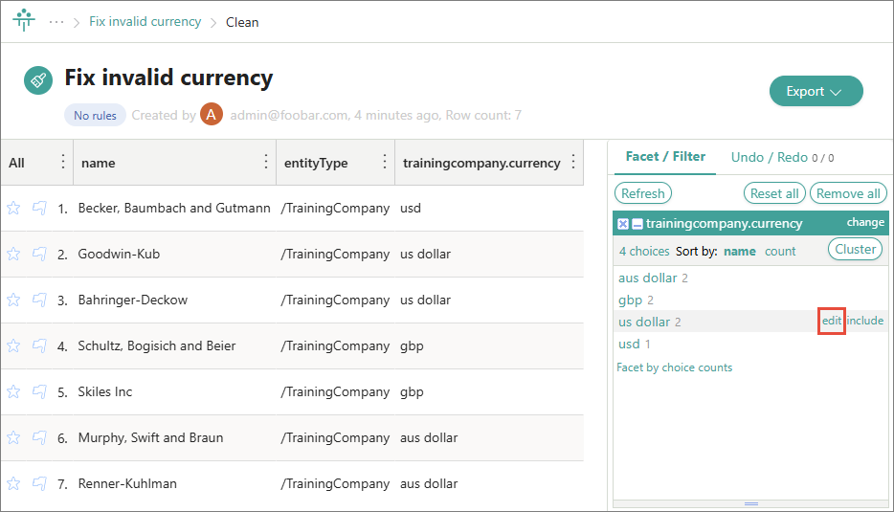Edit the us dollar facet value
894x512 pixels.
pos(831,321)
